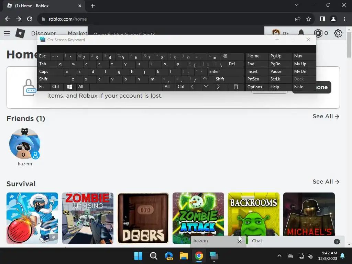Toggle Caps key on On-Screen Keyboard

[50, 71]
